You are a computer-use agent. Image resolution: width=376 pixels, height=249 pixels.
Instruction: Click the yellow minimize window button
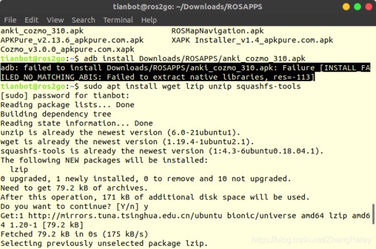coord(346,7)
